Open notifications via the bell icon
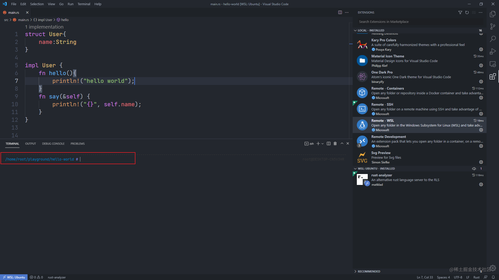This screenshot has height=280, width=499. click(493, 277)
